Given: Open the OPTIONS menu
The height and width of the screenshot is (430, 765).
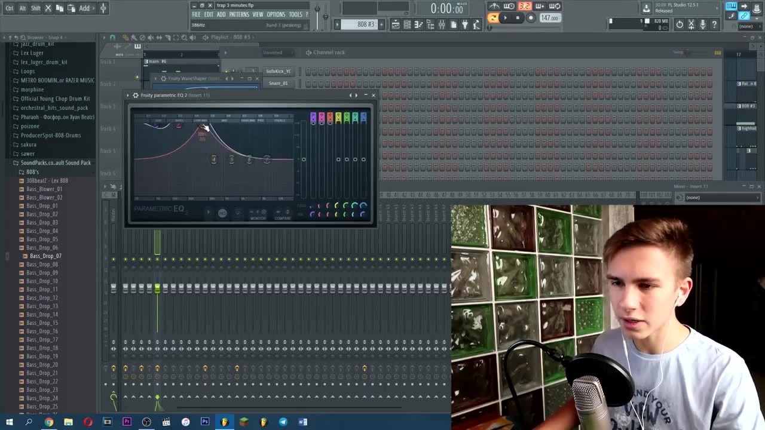Looking at the screenshot, I should (276, 14).
